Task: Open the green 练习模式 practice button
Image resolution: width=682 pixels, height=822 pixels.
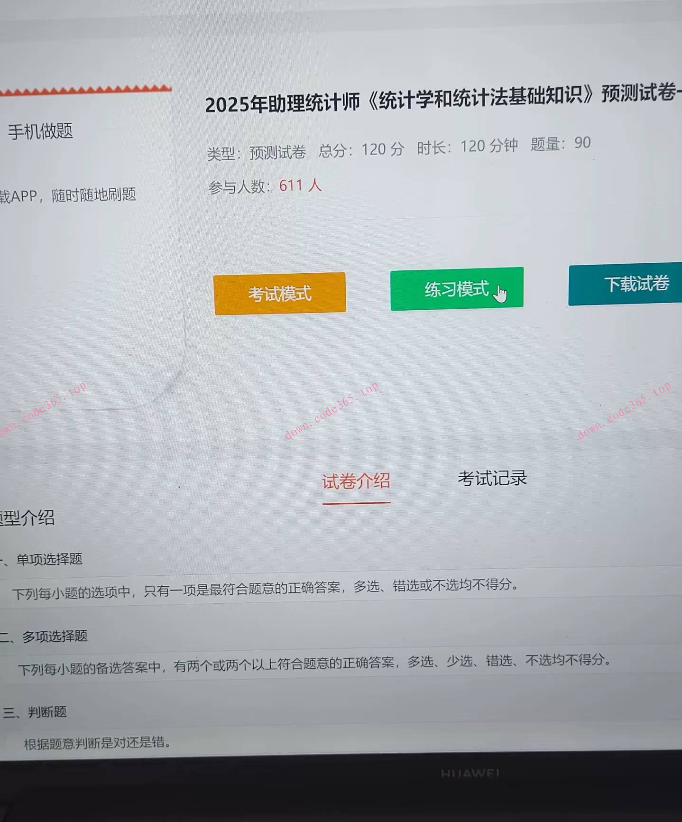Action: point(457,288)
